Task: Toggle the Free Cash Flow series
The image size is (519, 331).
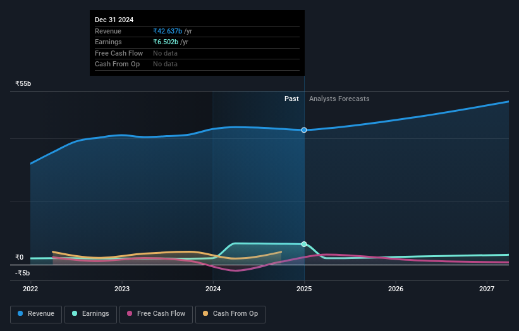Action: click(x=156, y=314)
